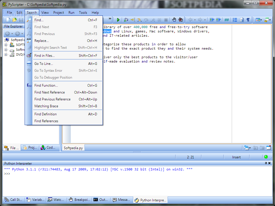The height and width of the screenshot is (206, 275).
Task: Click the Dedent block toolbar icon
Action: pyautogui.click(x=212, y=20)
